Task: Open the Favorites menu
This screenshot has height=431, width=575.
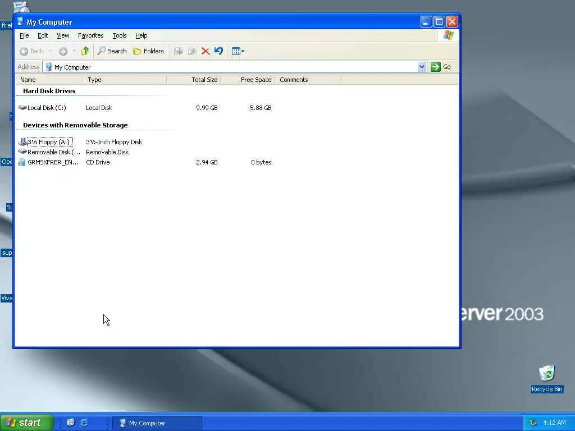Action: (x=90, y=35)
